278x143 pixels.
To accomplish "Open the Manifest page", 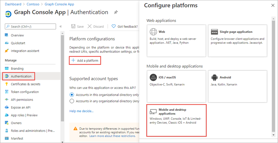I will point(17,138).
